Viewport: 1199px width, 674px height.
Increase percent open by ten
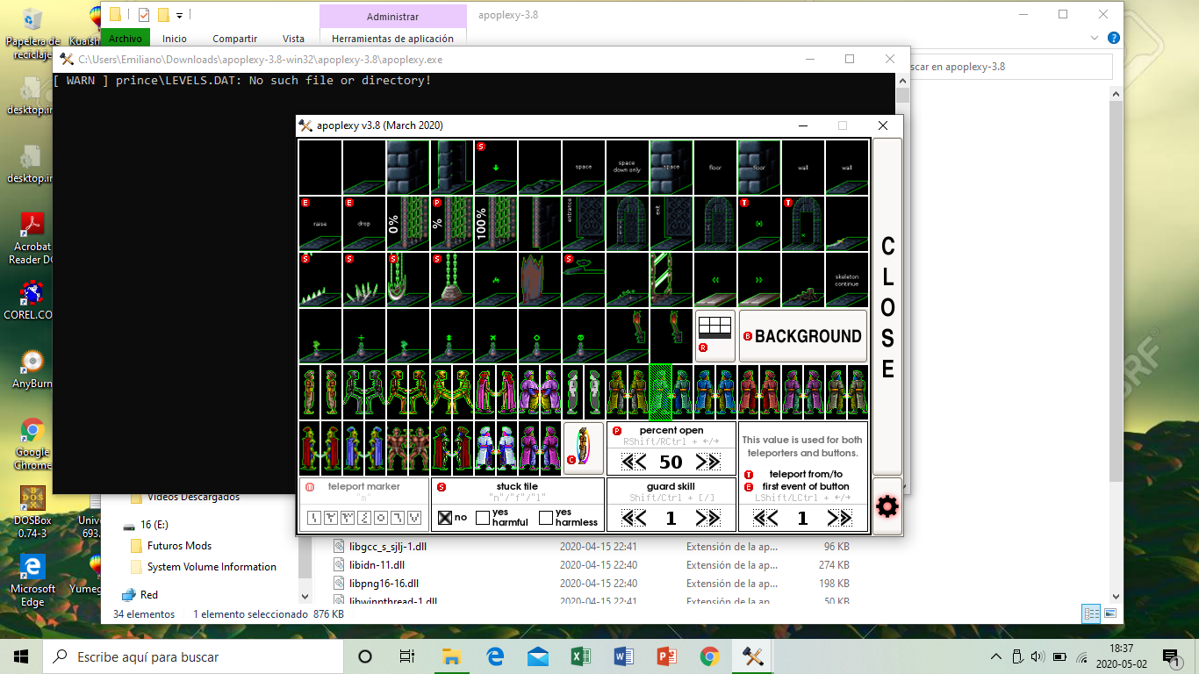click(714, 462)
